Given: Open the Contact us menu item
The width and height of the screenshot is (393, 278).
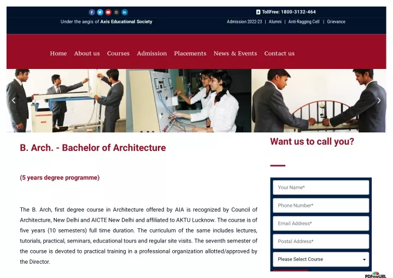Looking at the screenshot, I should [x=279, y=54].
